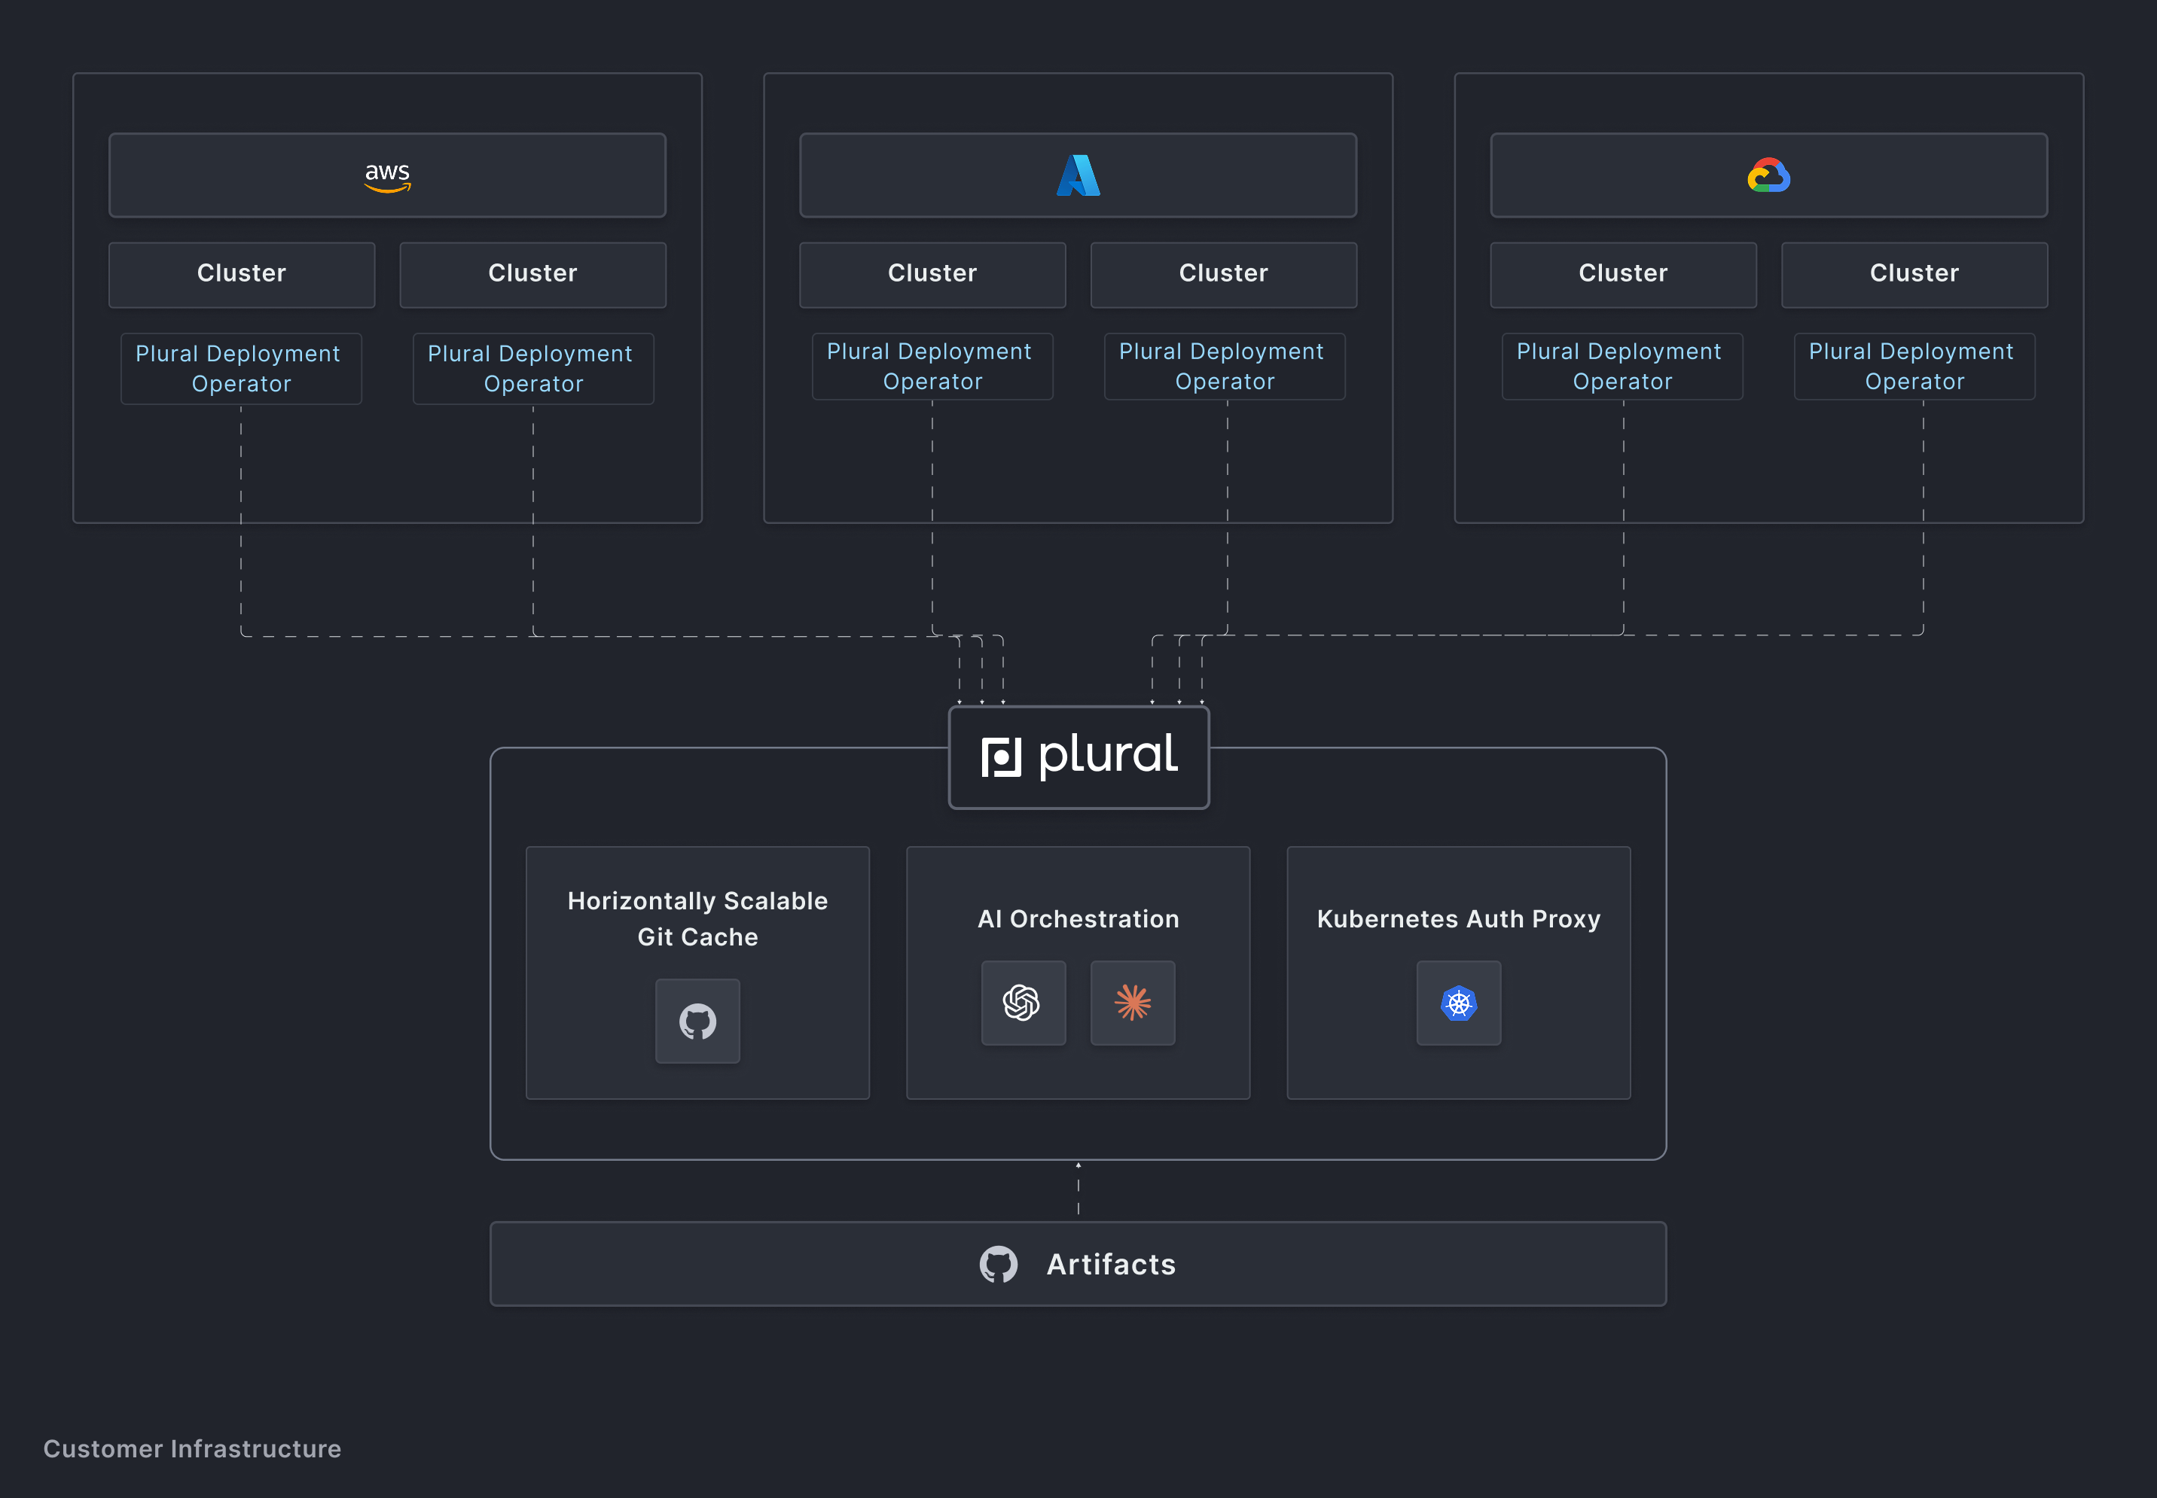Click second Plural Deployment Operator under Azure
Image resolution: width=2157 pixels, height=1498 pixels.
coord(1225,367)
